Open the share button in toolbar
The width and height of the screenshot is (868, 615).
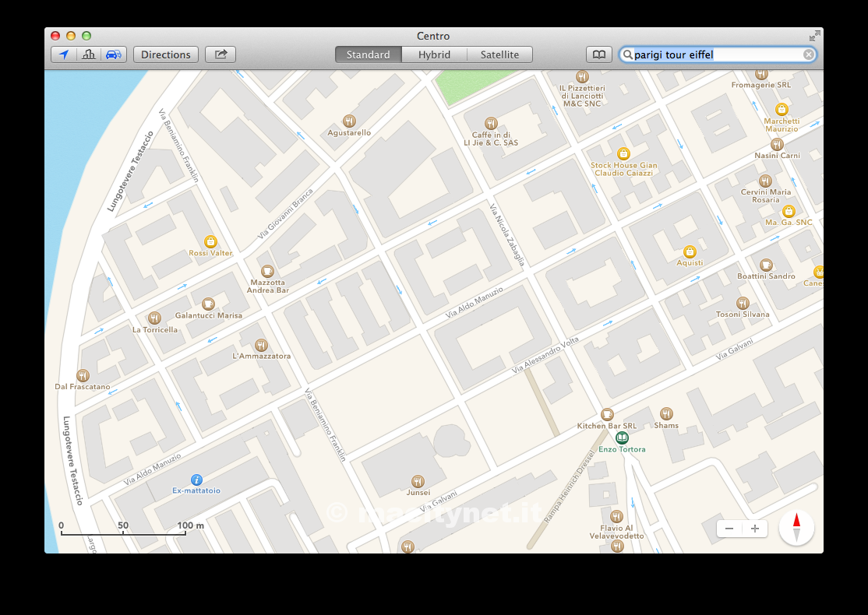tap(221, 54)
